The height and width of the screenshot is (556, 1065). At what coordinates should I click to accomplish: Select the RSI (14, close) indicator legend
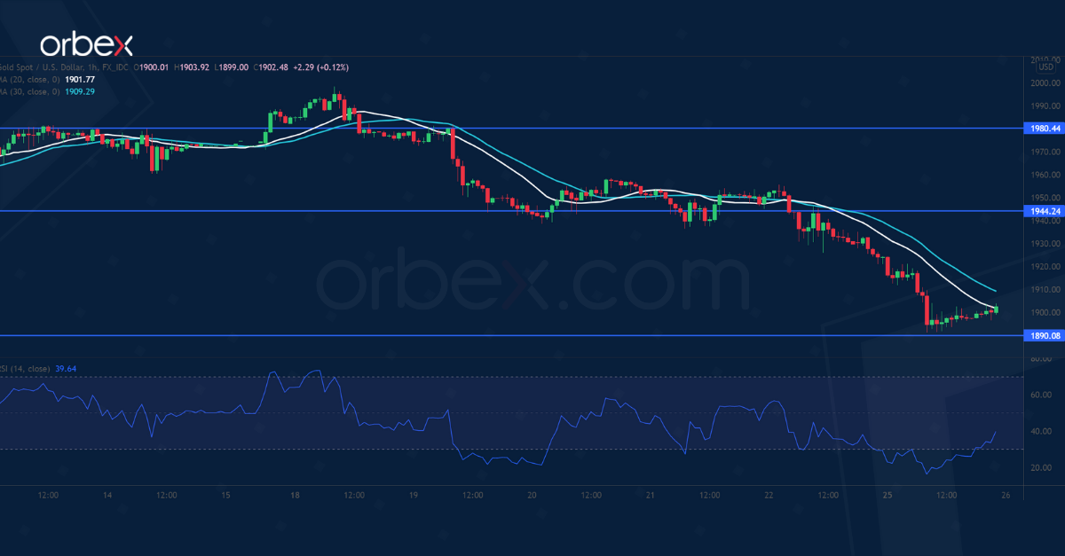(25, 369)
